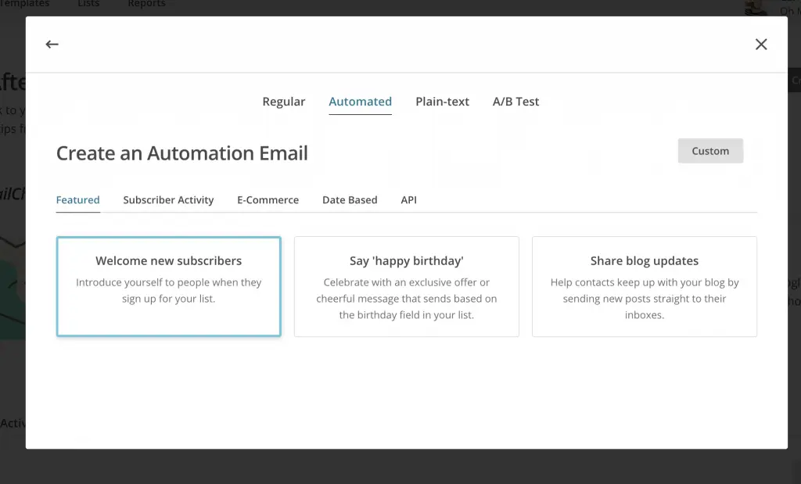The width and height of the screenshot is (801, 484).
Task: Open Reports in the top navigation
Action: pos(146,4)
